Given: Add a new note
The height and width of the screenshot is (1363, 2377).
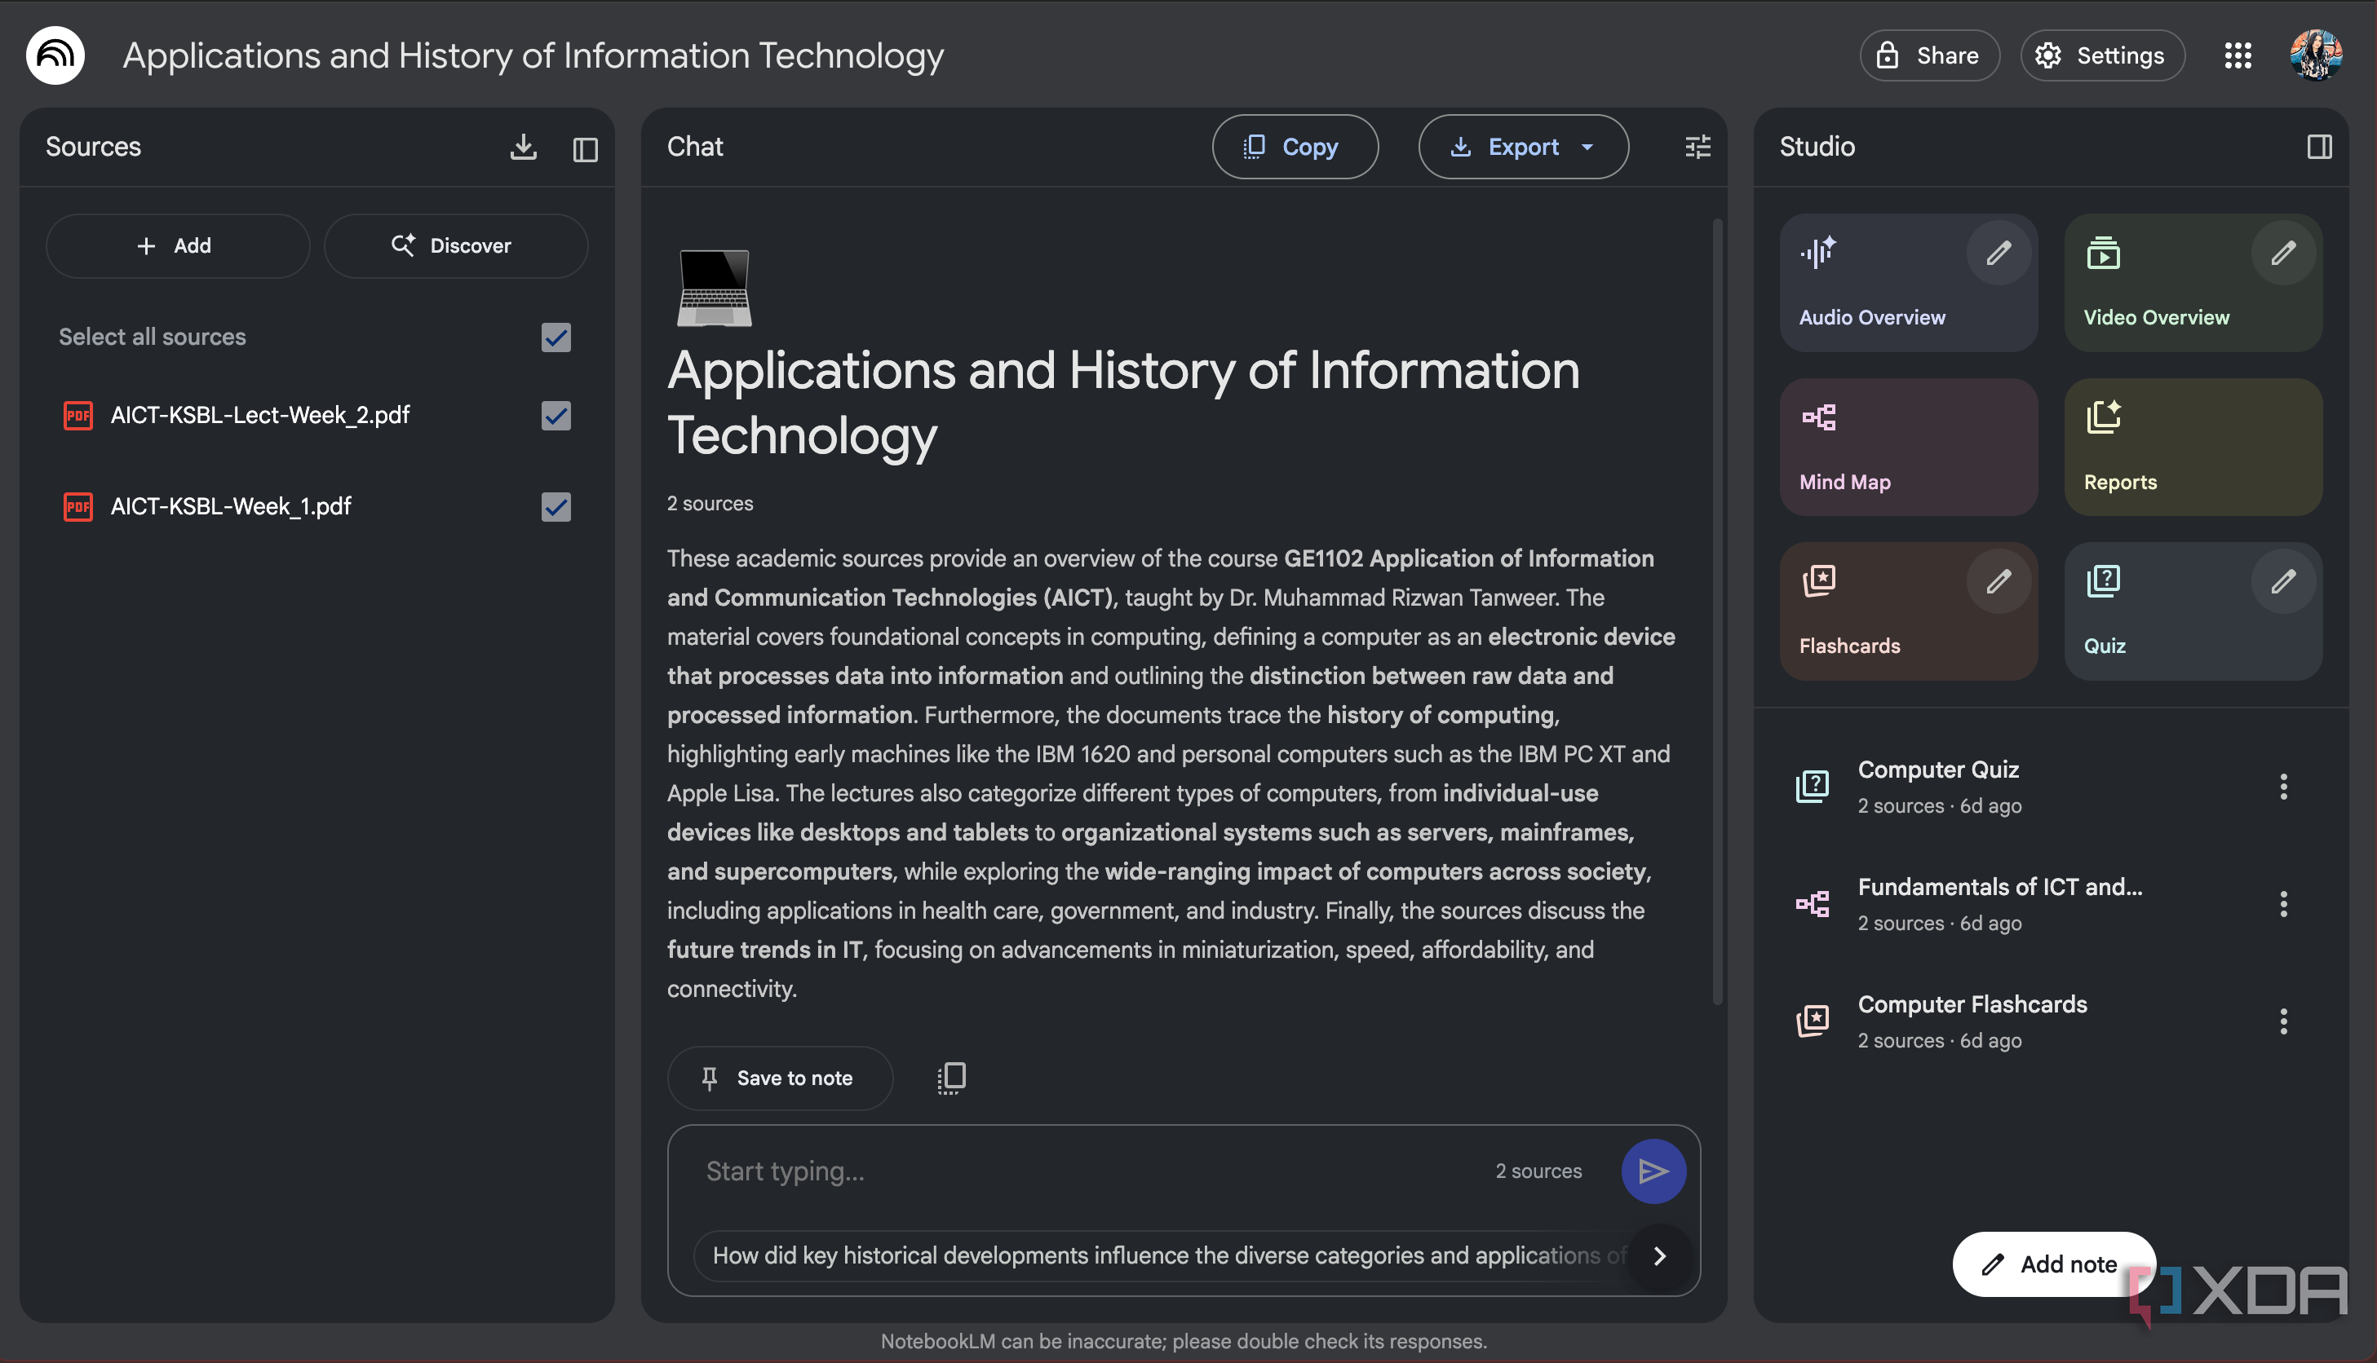Looking at the screenshot, I should [2053, 1264].
